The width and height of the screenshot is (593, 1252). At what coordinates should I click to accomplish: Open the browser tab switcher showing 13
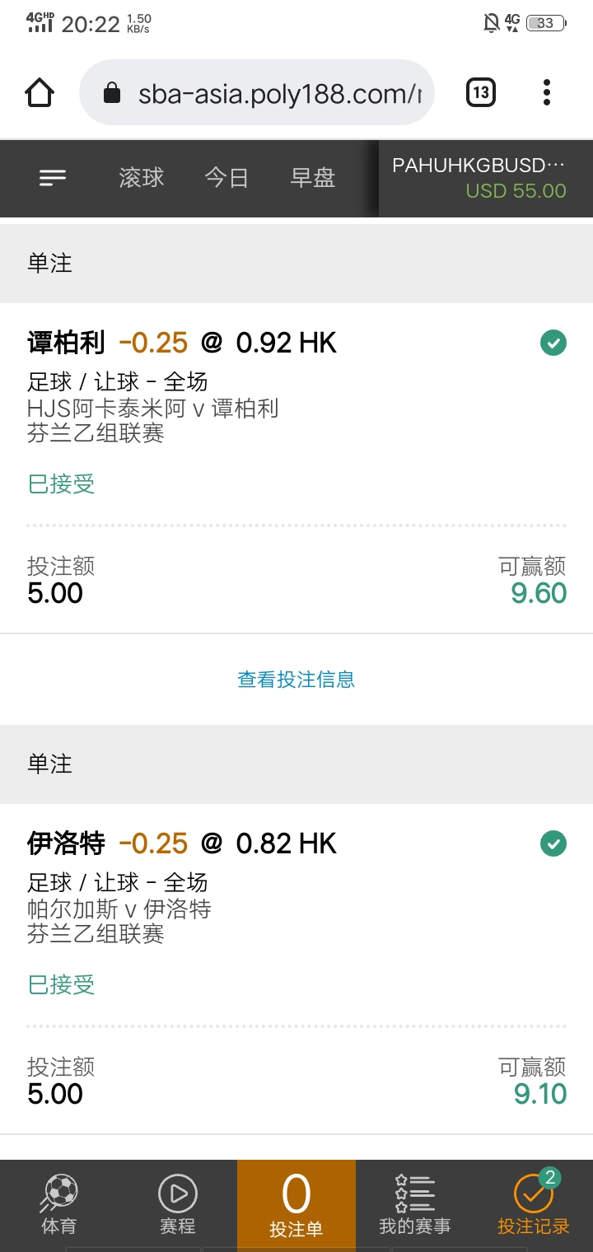tap(481, 92)
